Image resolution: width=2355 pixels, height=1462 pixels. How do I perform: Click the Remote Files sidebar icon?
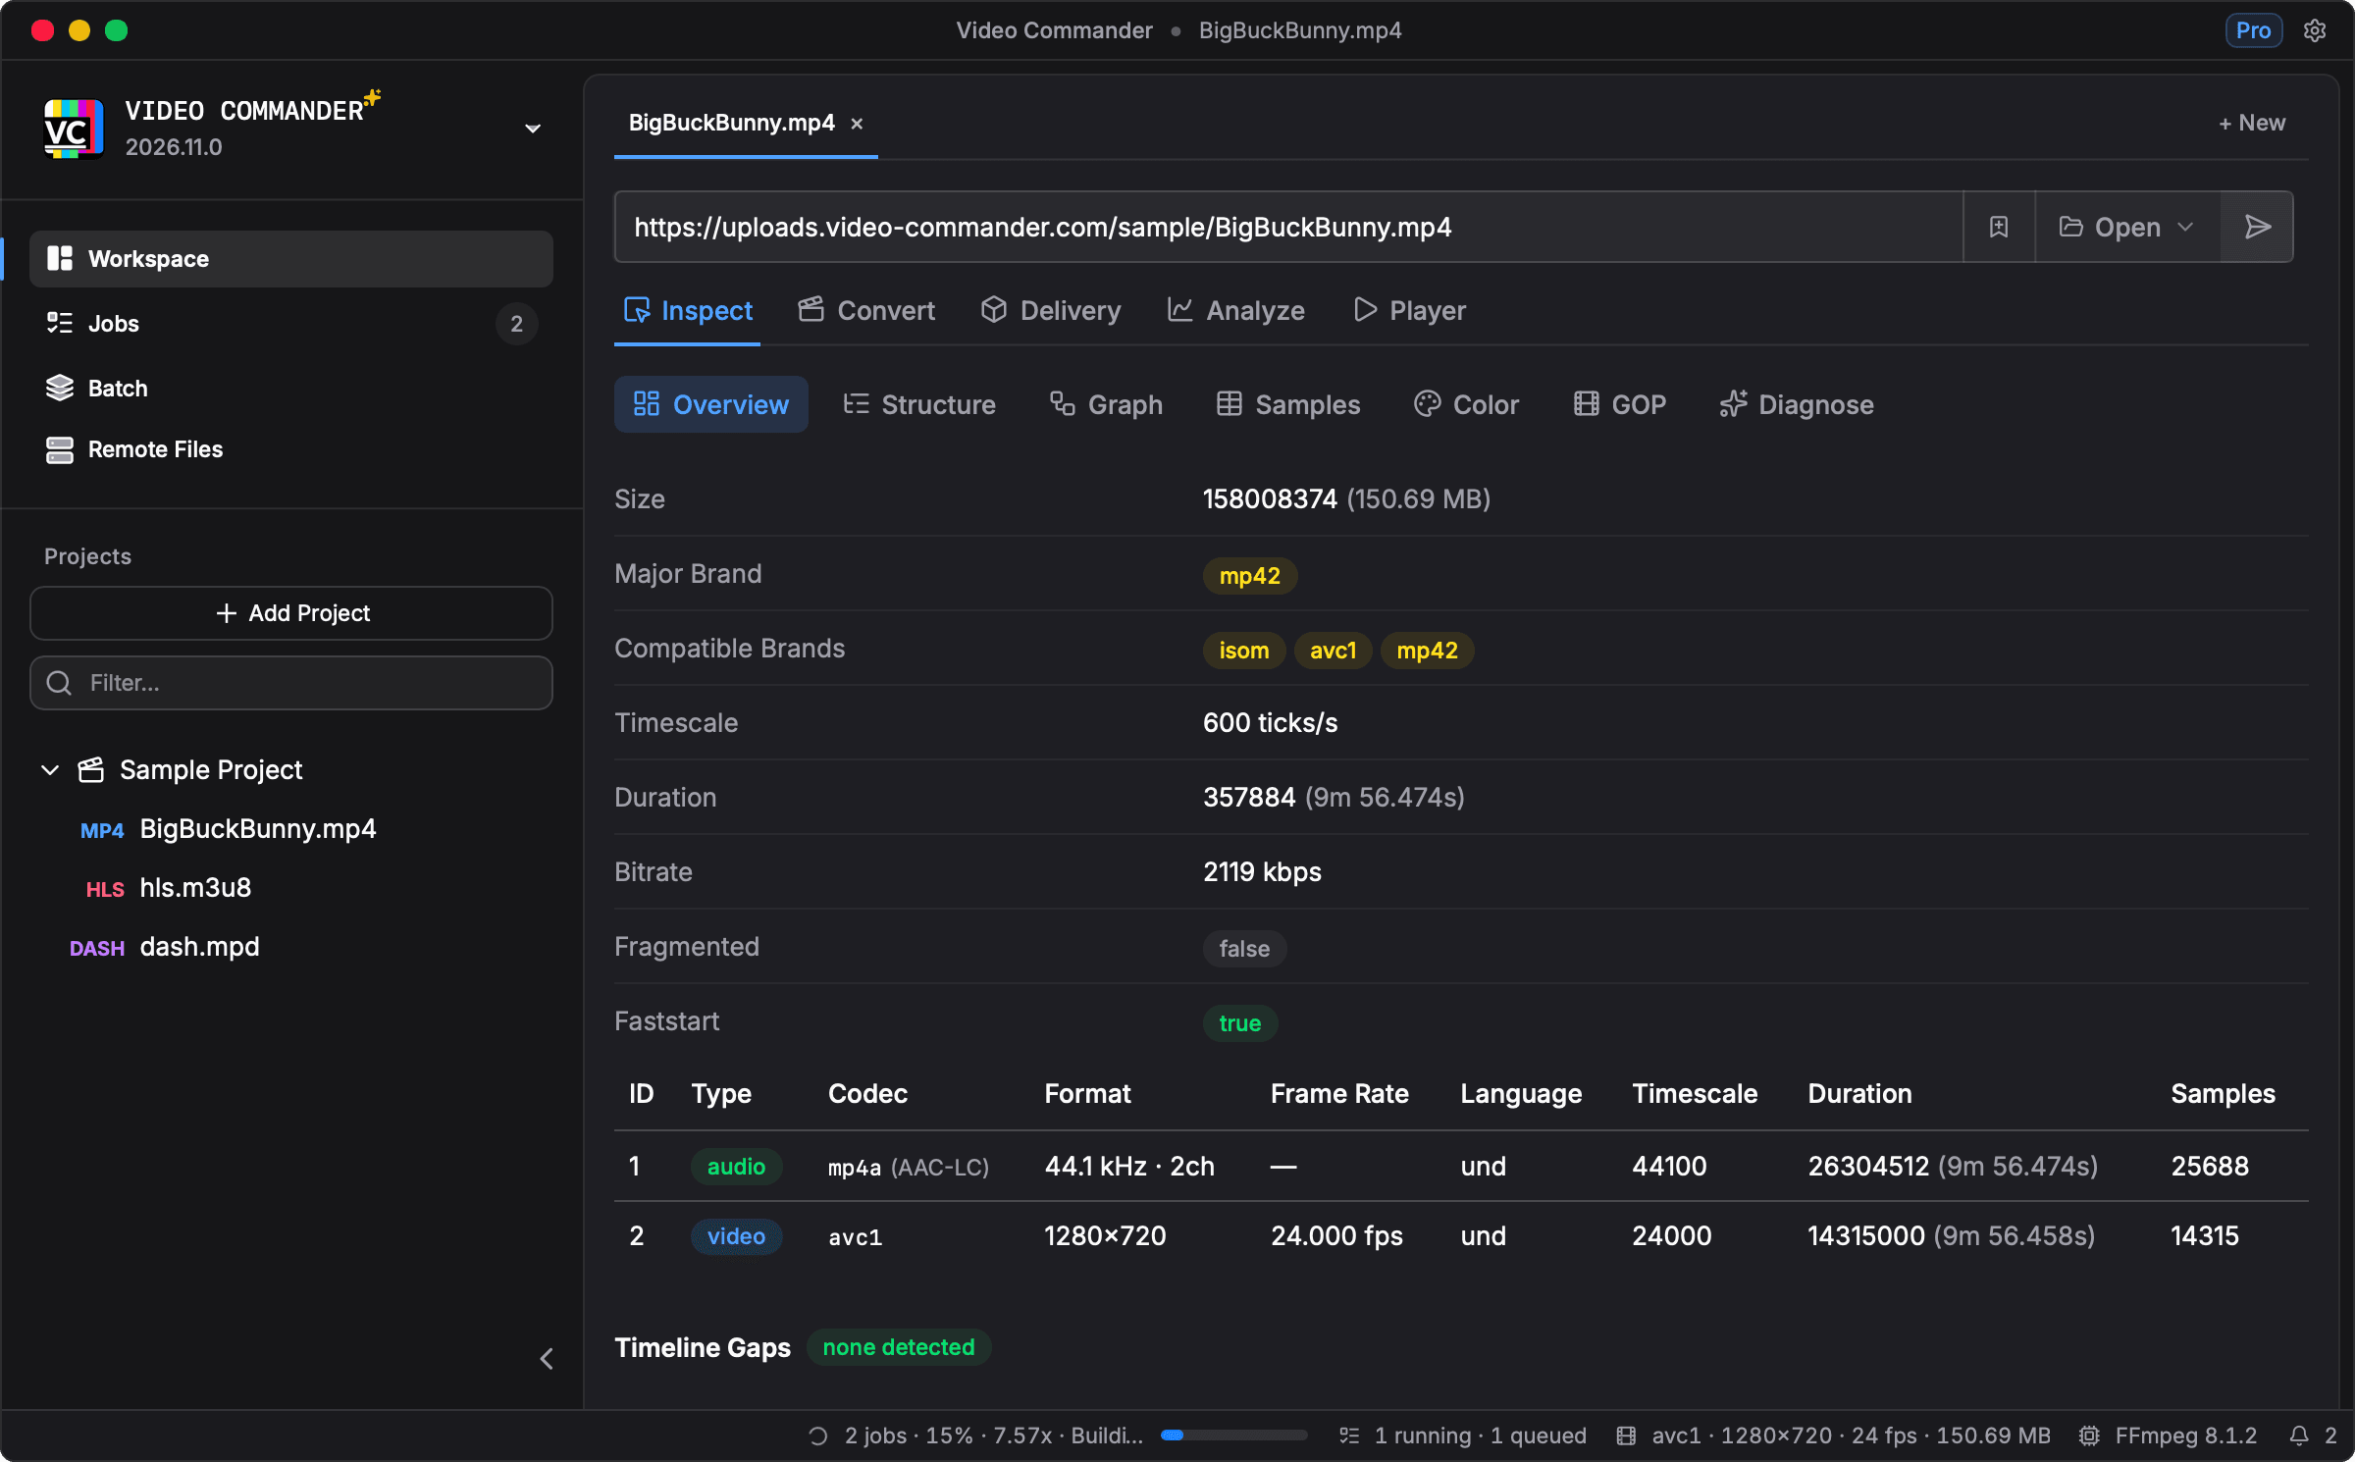pyautogui.click(x=60, y=449)
